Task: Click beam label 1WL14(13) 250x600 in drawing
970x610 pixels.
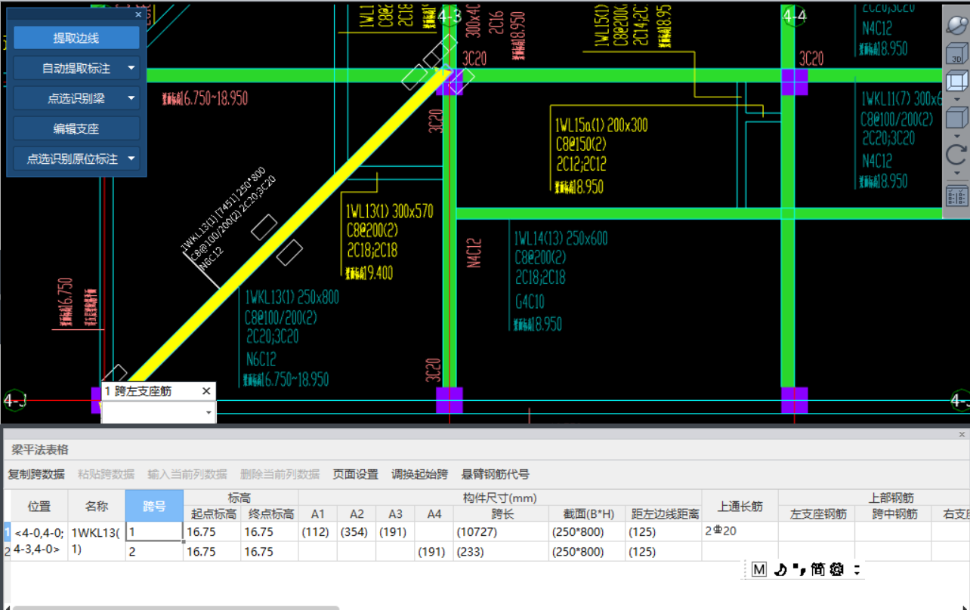Action: (561, 239)
